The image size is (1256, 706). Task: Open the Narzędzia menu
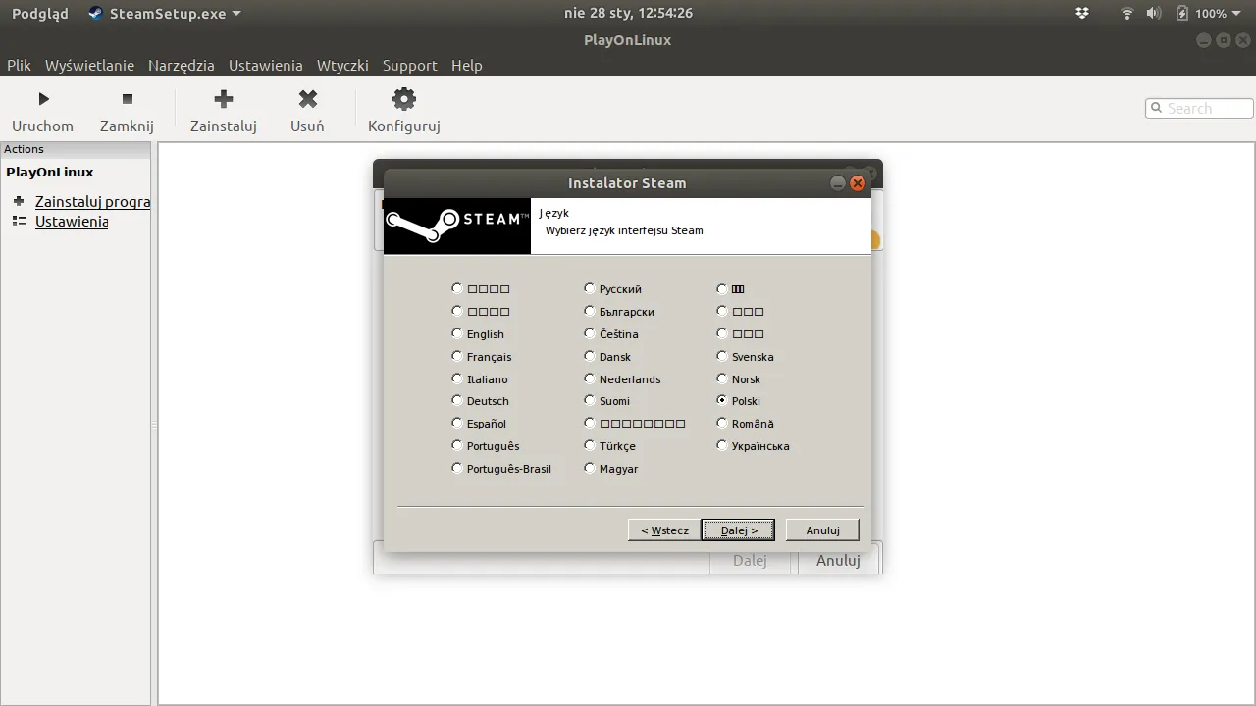pos(181,65)
